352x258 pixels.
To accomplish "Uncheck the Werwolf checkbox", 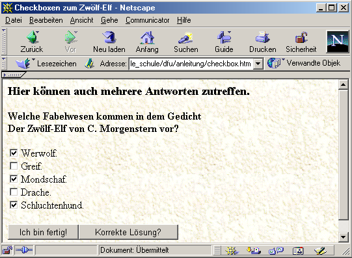I will 14,153.
